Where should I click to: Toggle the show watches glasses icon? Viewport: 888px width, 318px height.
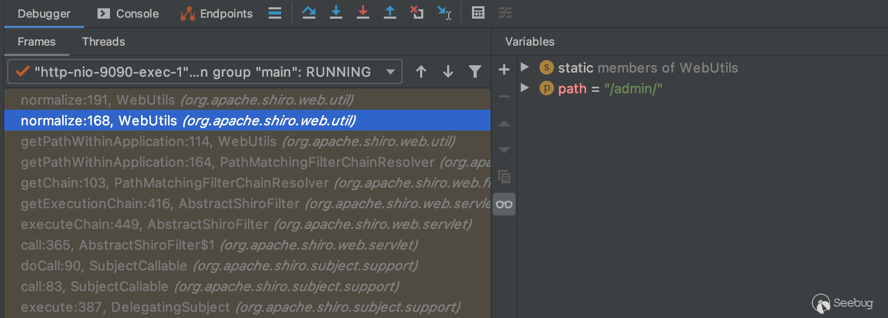[504, 204]
